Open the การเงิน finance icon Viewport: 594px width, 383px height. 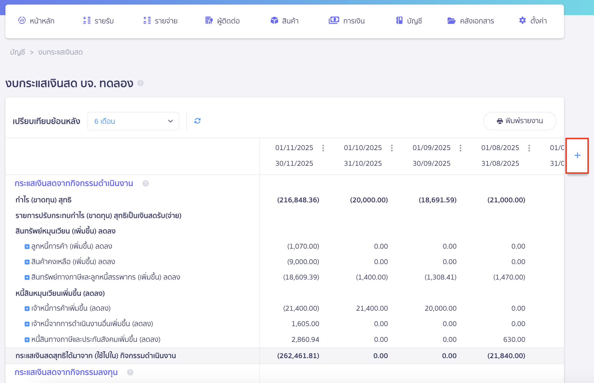click(x=334, y=20)
